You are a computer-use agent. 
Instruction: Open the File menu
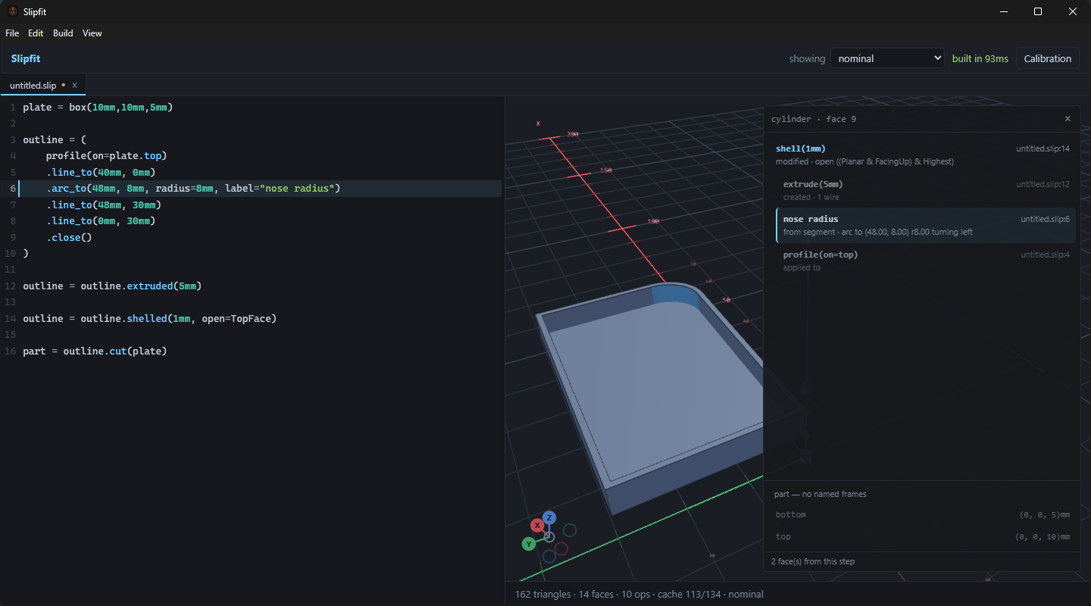click(12, 33)
